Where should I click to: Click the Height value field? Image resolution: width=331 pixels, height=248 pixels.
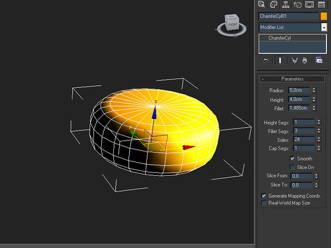(x=299, y=99)
